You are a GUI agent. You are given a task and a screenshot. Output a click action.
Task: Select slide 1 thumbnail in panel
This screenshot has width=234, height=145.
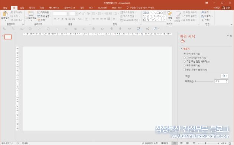(x=8, y=37)
